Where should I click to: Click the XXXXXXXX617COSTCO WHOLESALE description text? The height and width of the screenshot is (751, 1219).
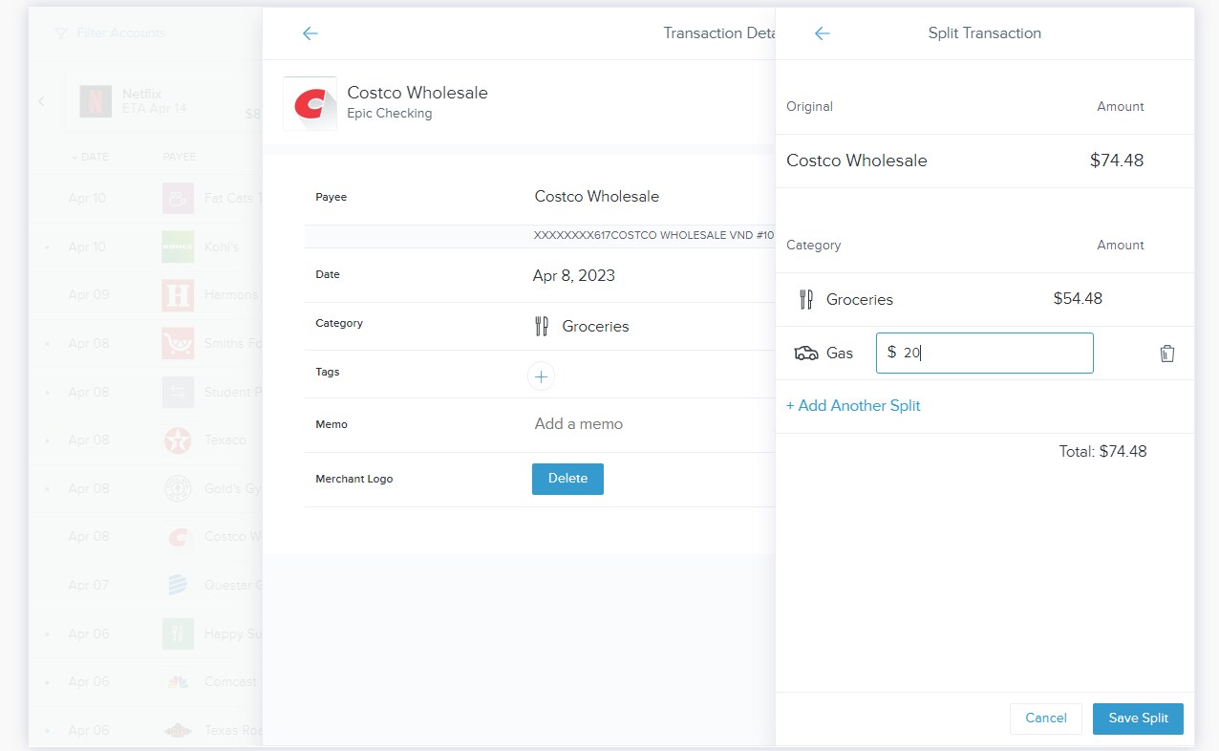[x=653, y=235]
